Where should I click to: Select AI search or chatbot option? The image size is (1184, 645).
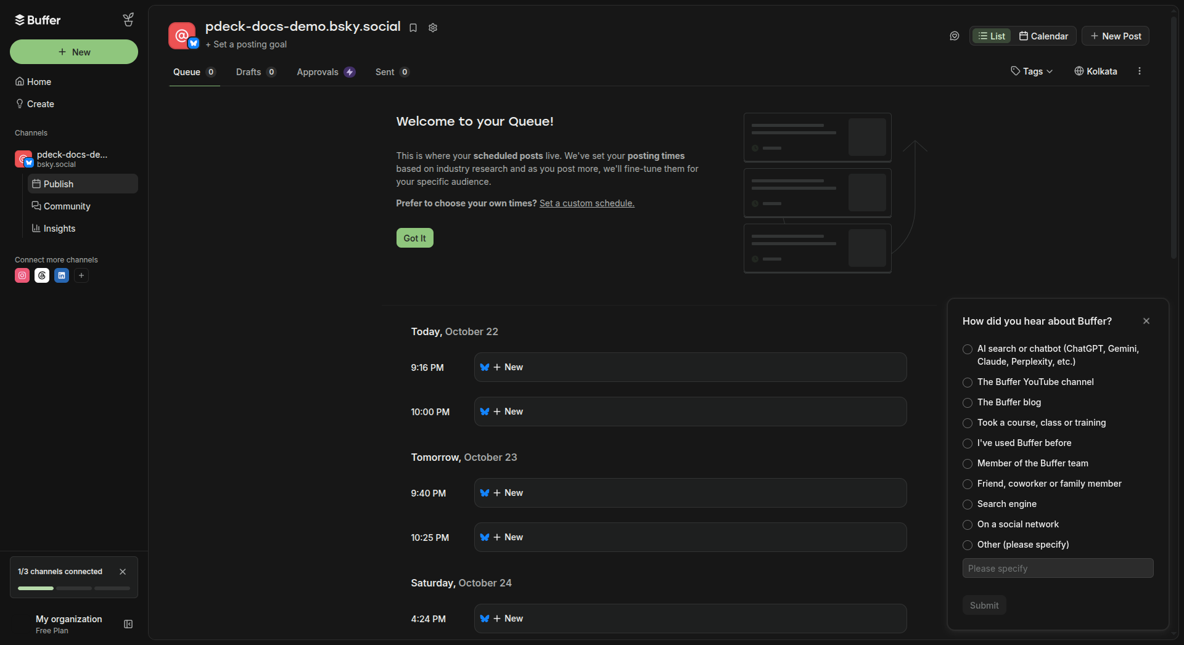click(968, 349)
